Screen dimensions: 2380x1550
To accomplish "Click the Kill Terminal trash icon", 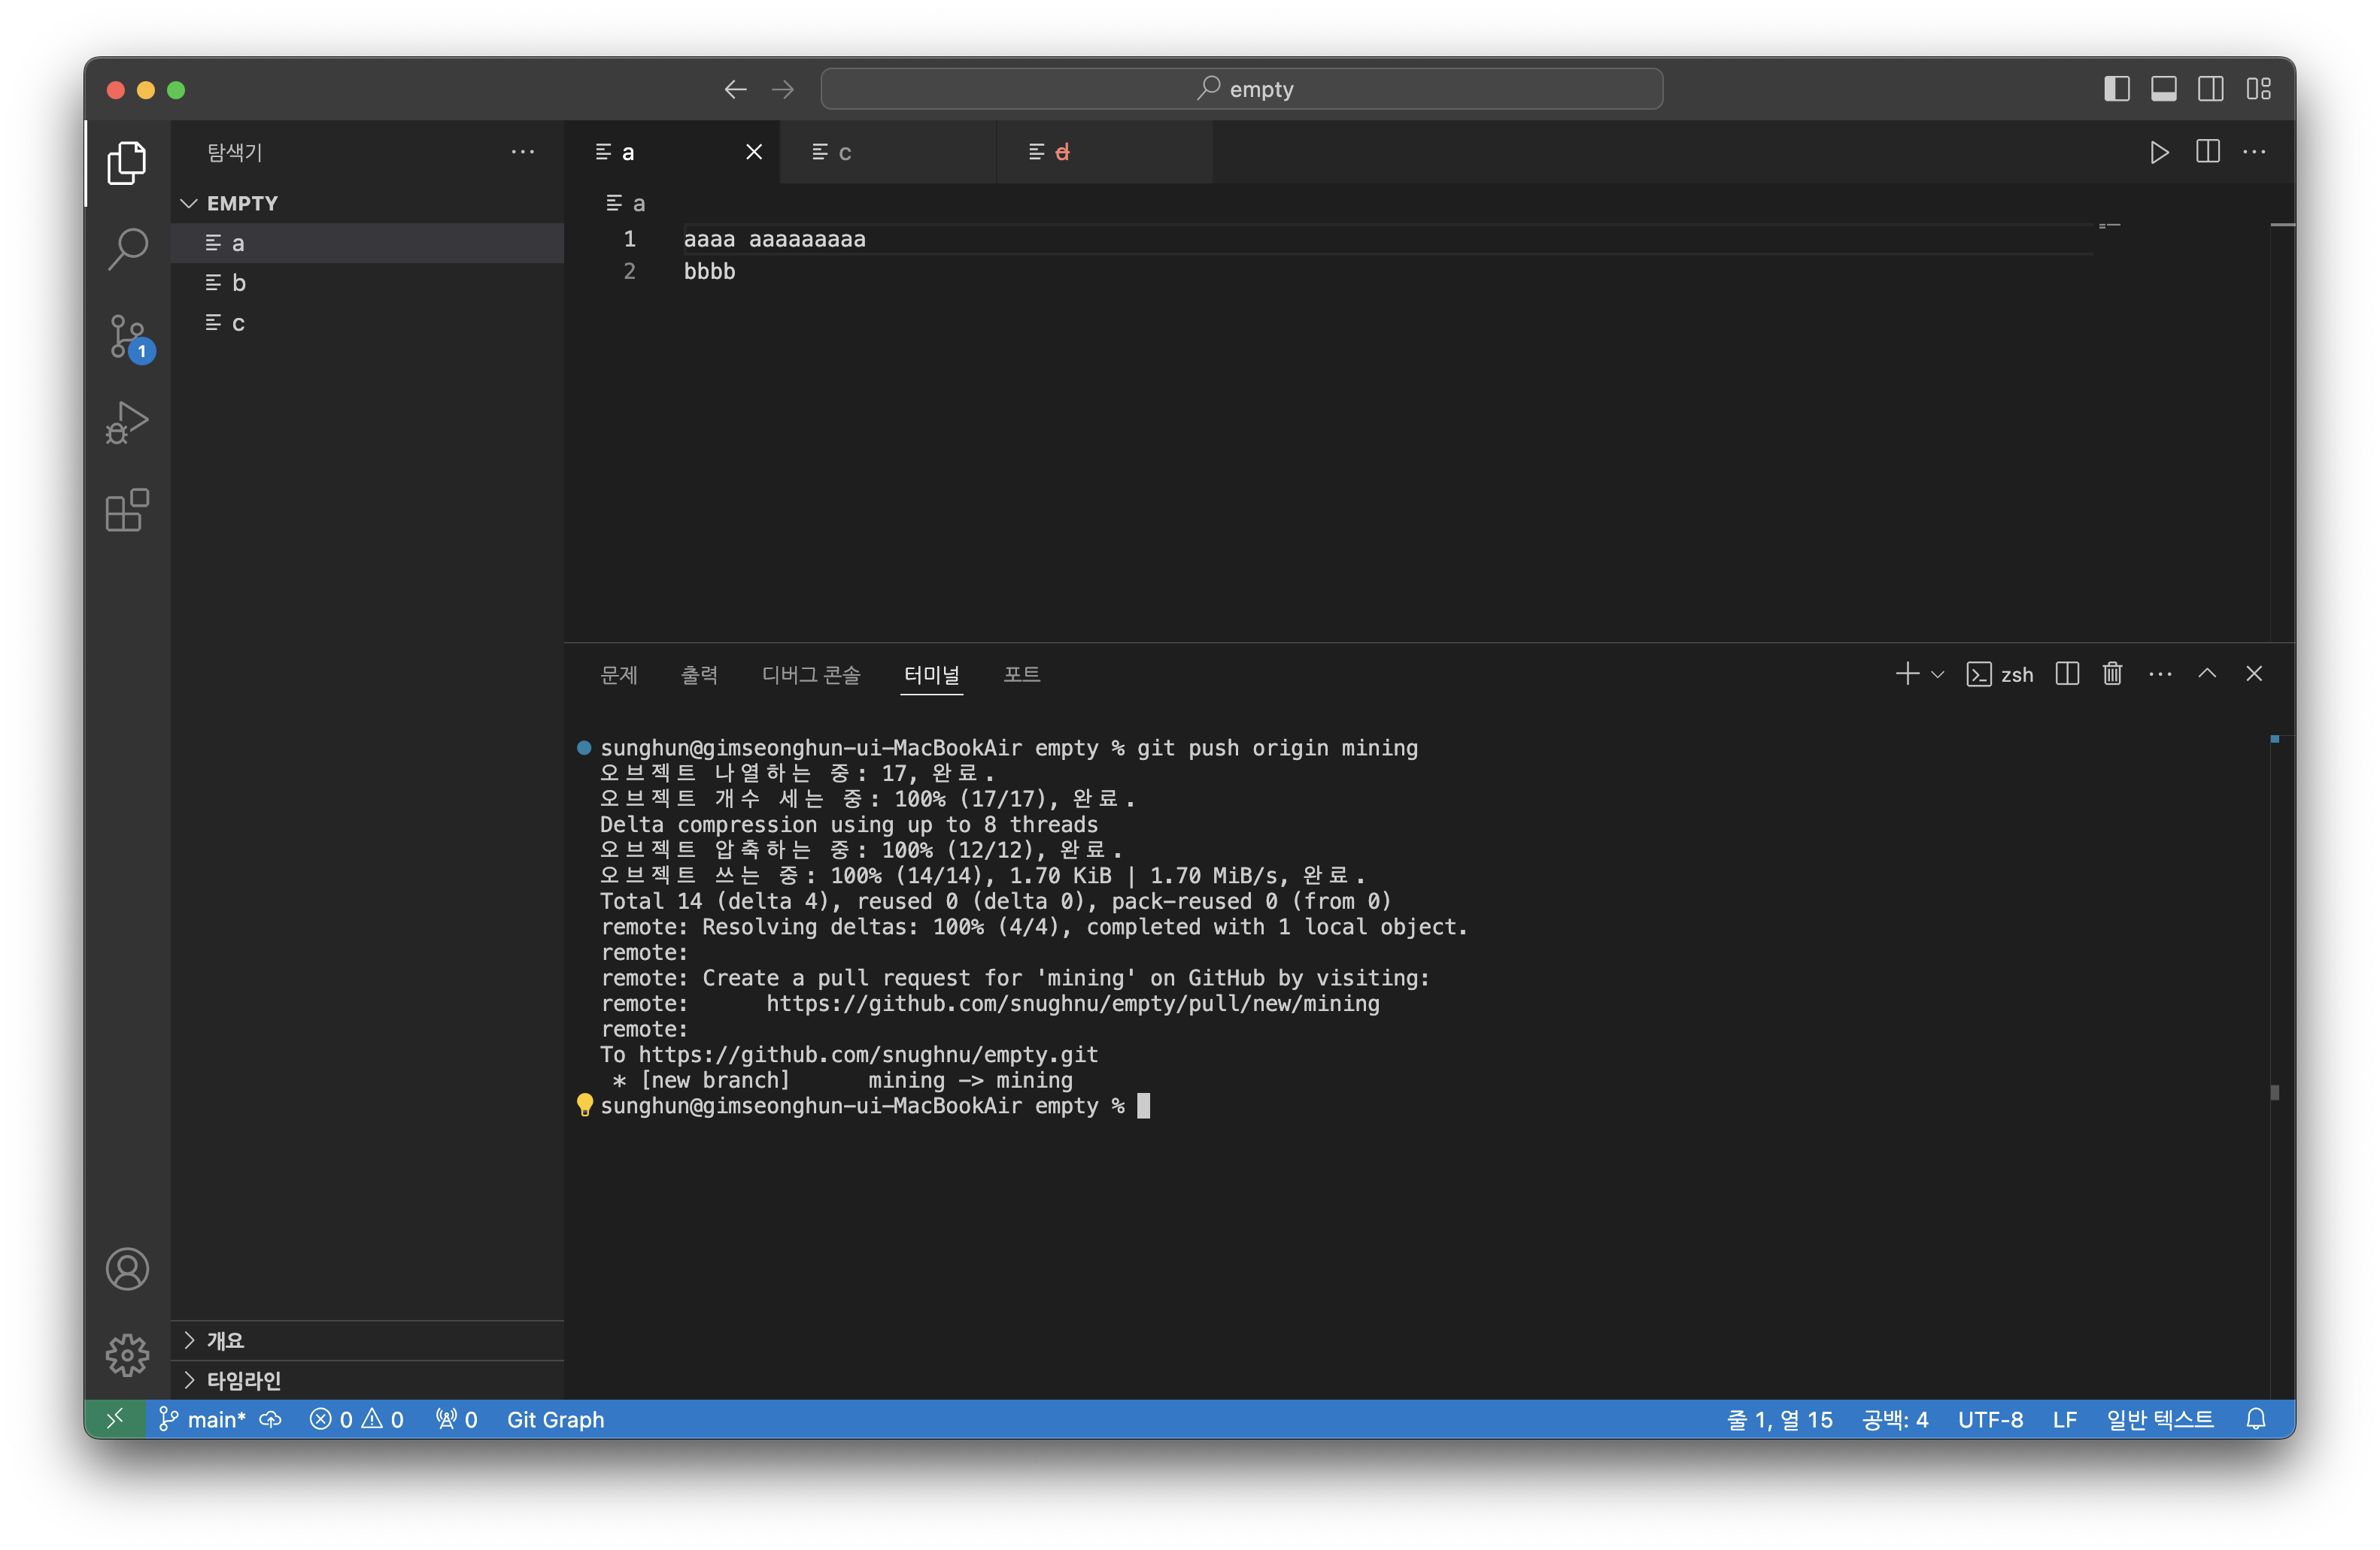I will (x=2112, y=674).
